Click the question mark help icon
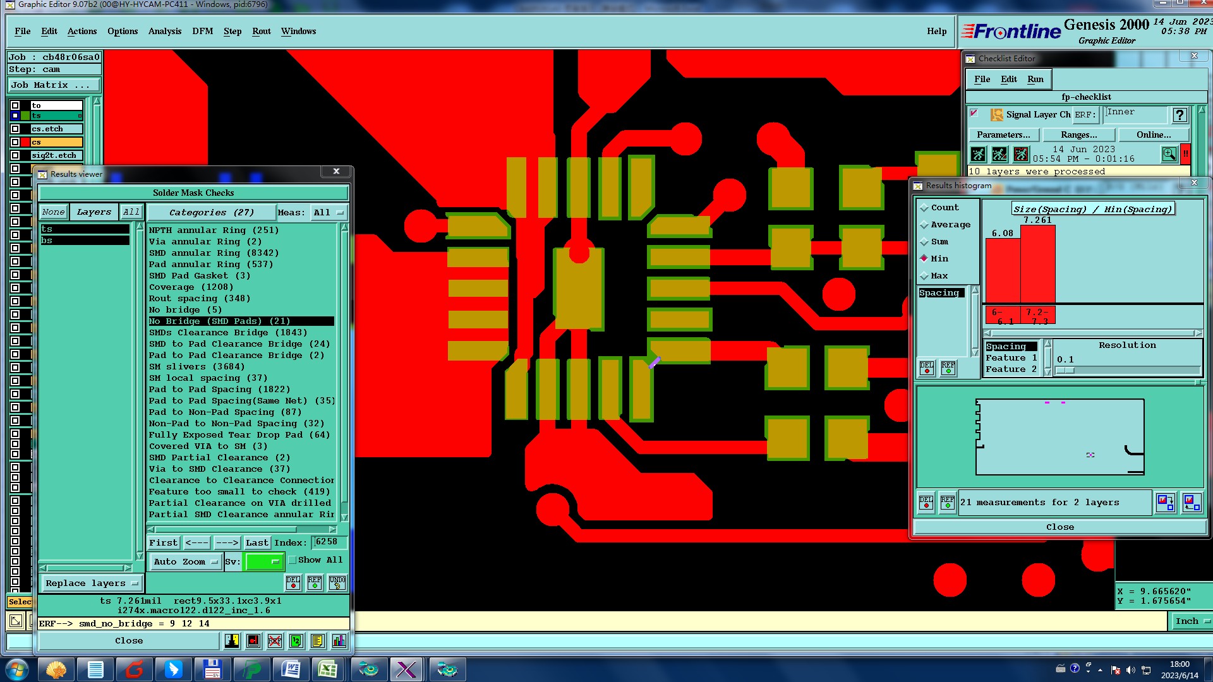Image resolution: width=1213 pixels, height=682 pixels. (1179, 115)
